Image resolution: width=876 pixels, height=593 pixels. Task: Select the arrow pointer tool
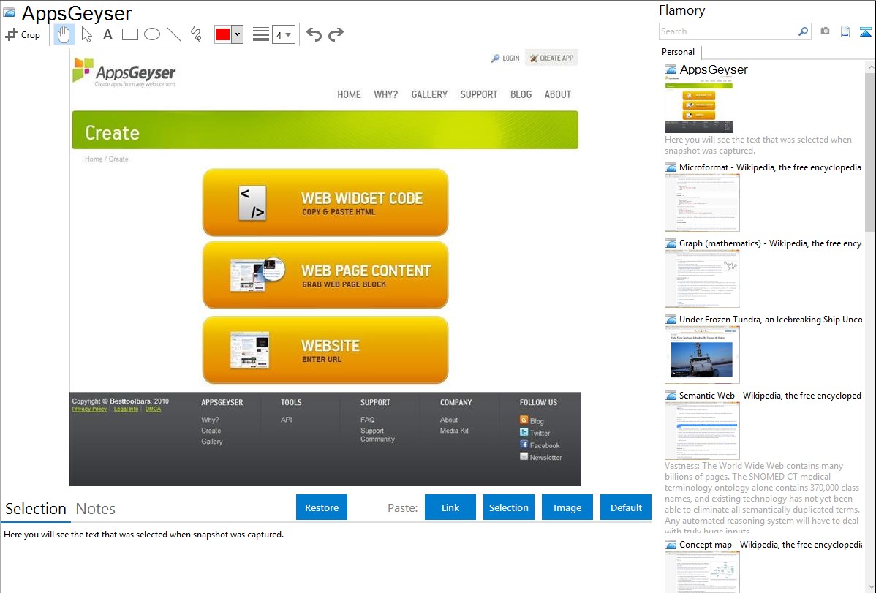coord(86,34)
